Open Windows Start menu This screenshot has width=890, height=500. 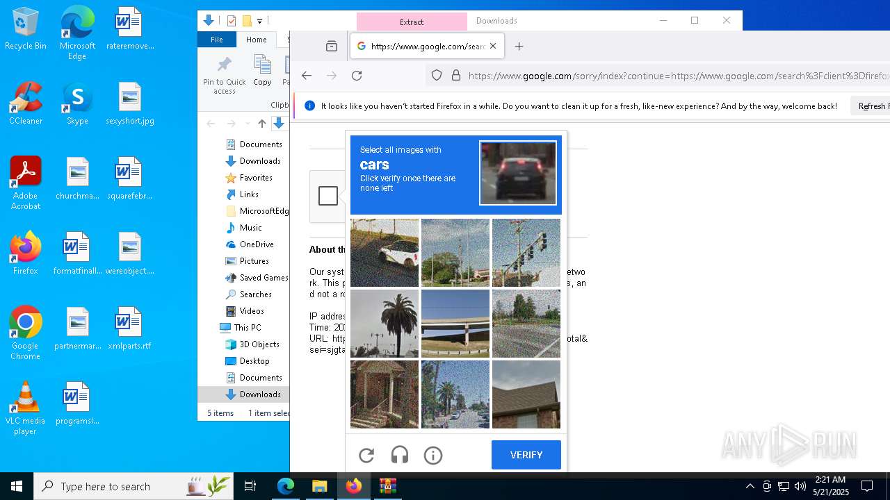coord(17,486)
